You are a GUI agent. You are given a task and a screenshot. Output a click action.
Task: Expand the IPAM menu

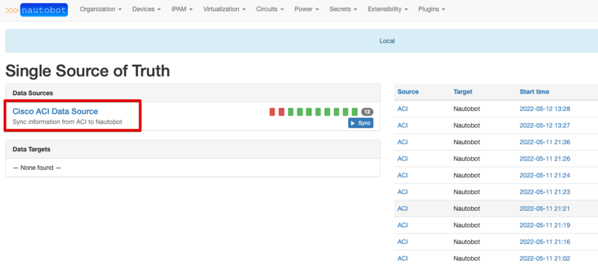tap(182, 9)
